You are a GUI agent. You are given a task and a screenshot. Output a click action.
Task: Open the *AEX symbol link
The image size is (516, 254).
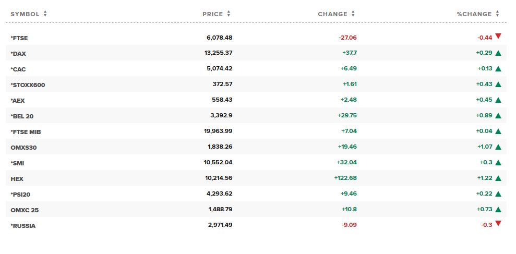17,101
